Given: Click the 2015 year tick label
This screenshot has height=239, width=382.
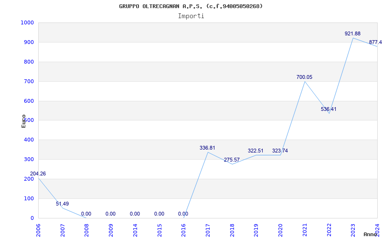Looking at the screenshot, I should 159,230.
